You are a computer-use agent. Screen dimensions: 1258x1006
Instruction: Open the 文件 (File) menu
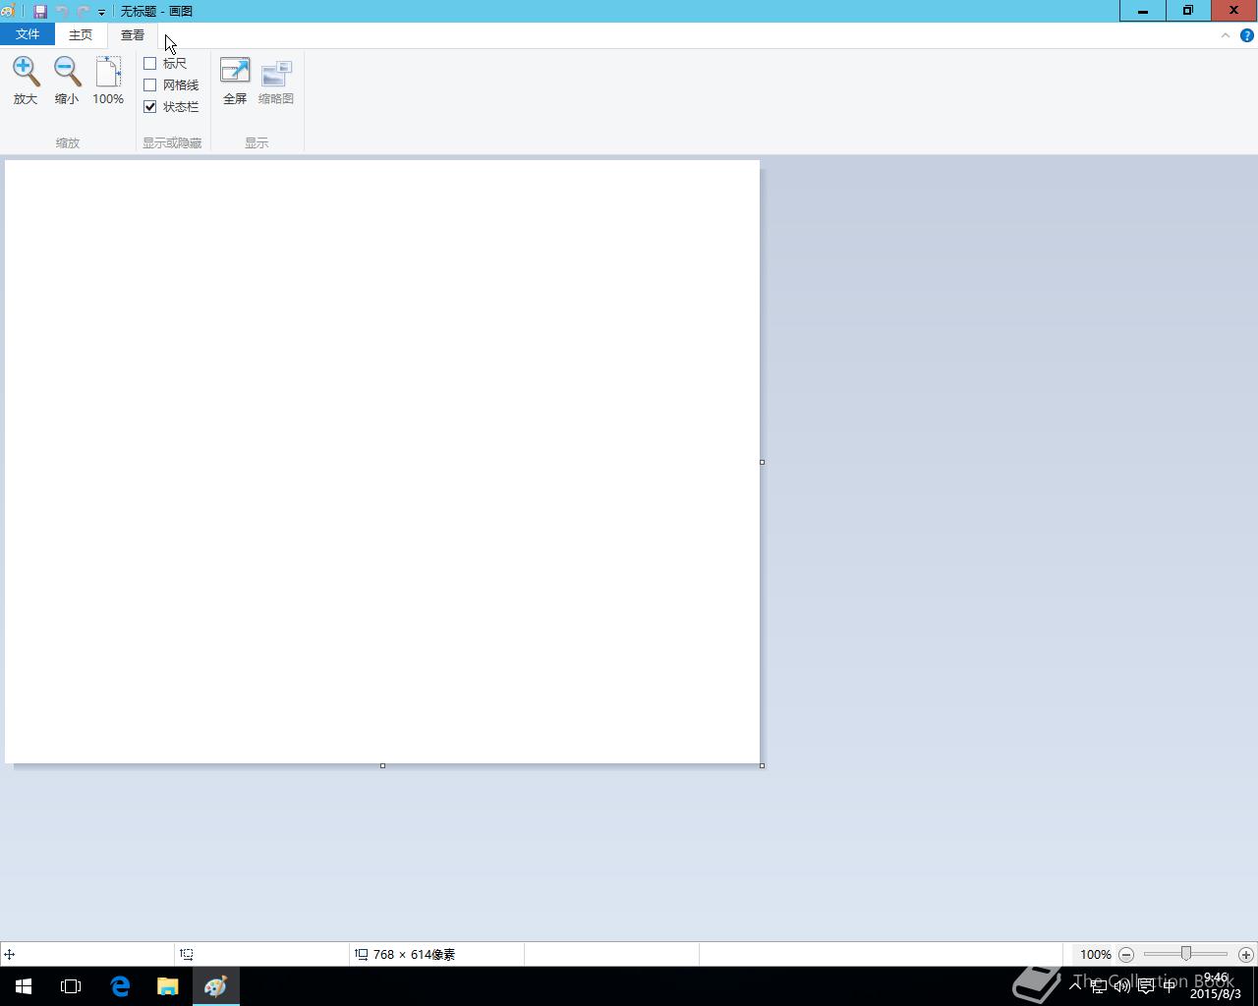28,34
